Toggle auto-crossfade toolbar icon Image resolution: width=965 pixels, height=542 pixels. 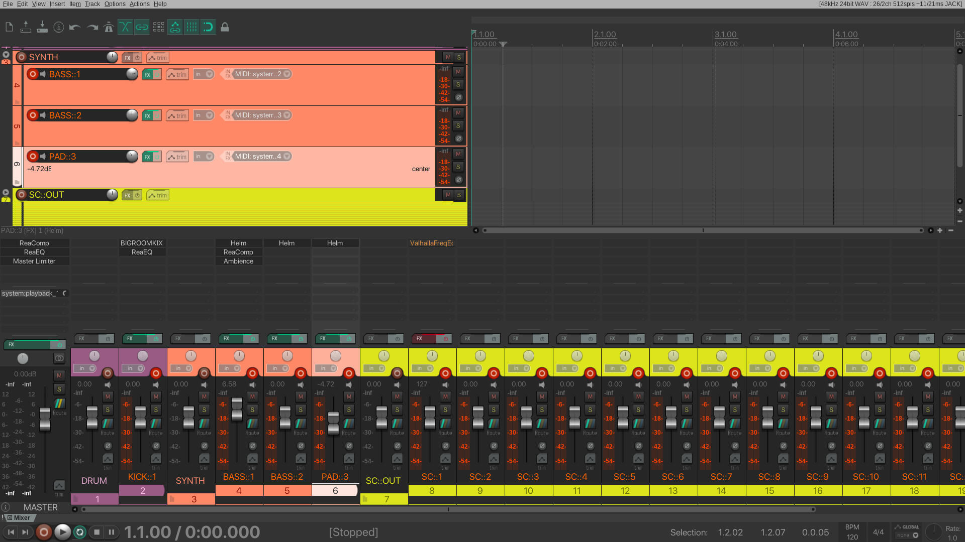point(125,27)
